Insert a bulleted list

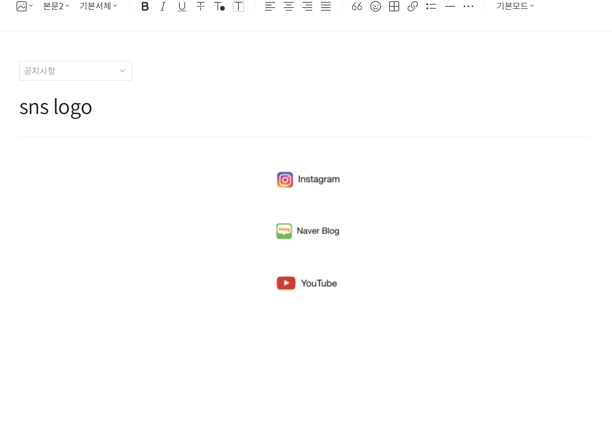(431, 6)
